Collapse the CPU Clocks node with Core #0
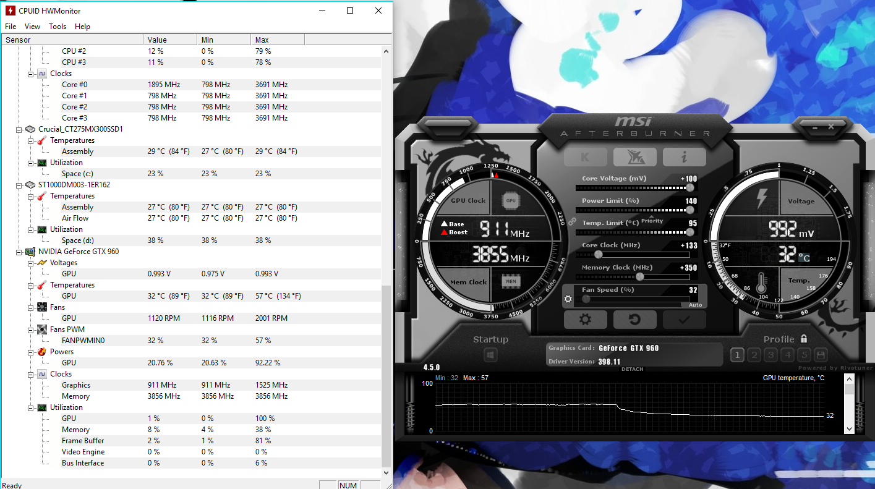875x489 pixels. pyautogui.click(x=30, y=74)
